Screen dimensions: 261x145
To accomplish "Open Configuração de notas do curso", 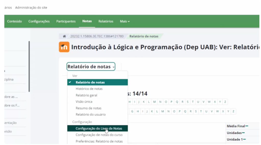I will (x=99, y=135).
